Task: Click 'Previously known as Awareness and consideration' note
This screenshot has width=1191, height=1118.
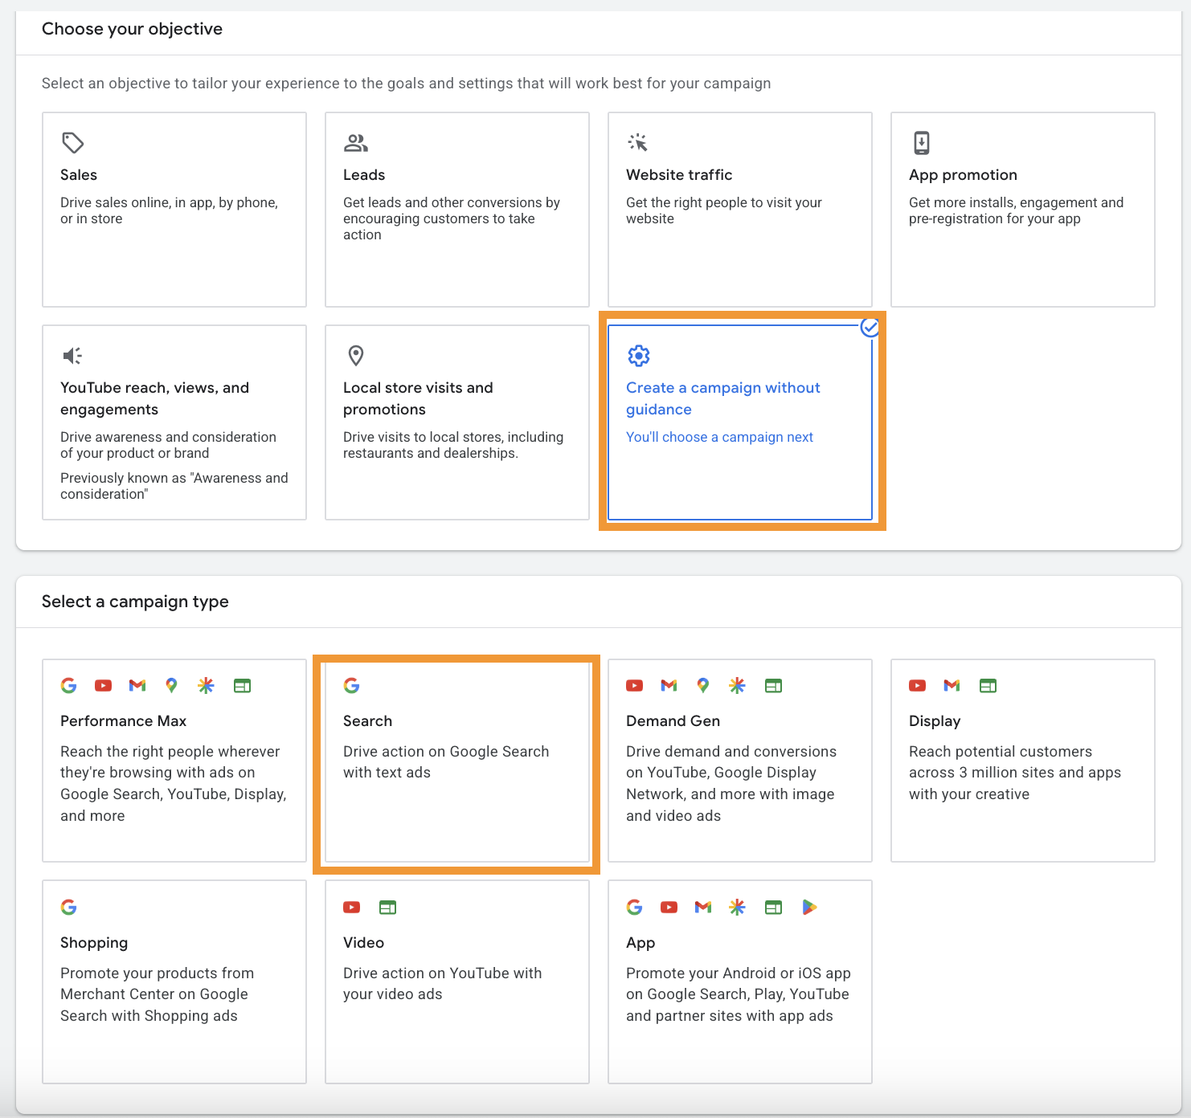Action: tap(174, 486)
